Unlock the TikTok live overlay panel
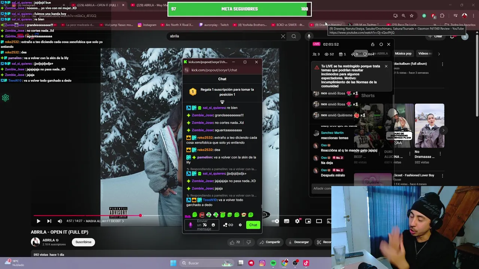The image size is (479, 269). pyautogui.click(x=373, y=44)
